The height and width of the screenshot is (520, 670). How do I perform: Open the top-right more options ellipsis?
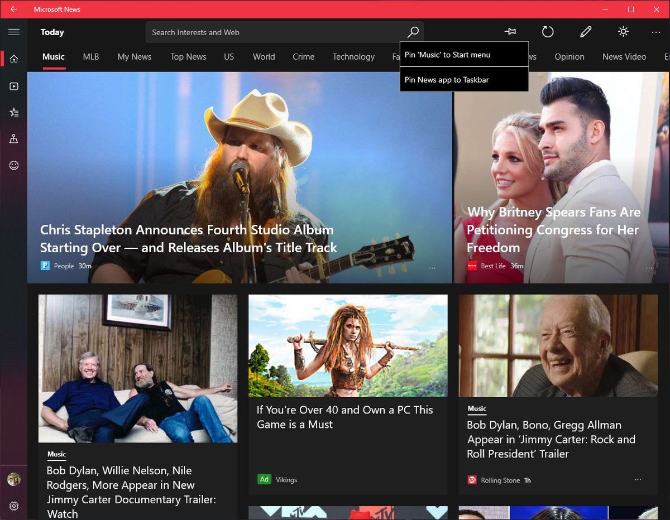click(x=655, y=32)
